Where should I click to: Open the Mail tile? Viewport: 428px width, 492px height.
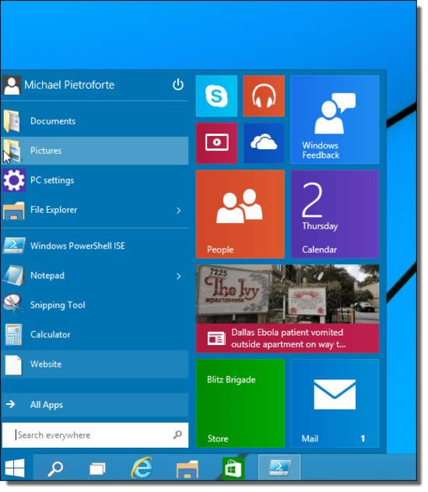tap(335, 403)
